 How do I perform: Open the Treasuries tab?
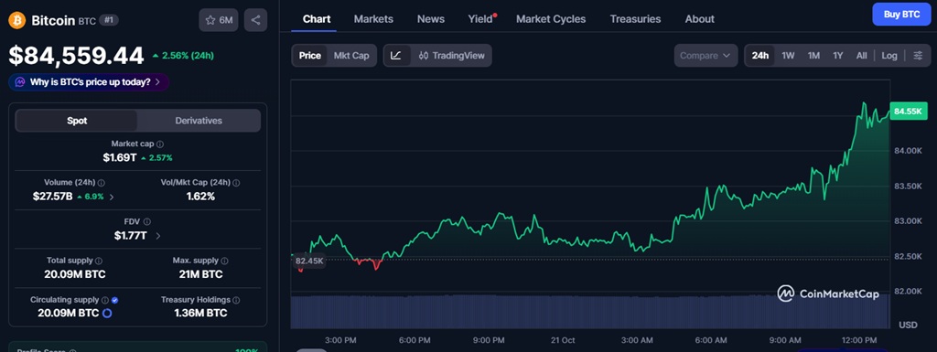[635, 19]
